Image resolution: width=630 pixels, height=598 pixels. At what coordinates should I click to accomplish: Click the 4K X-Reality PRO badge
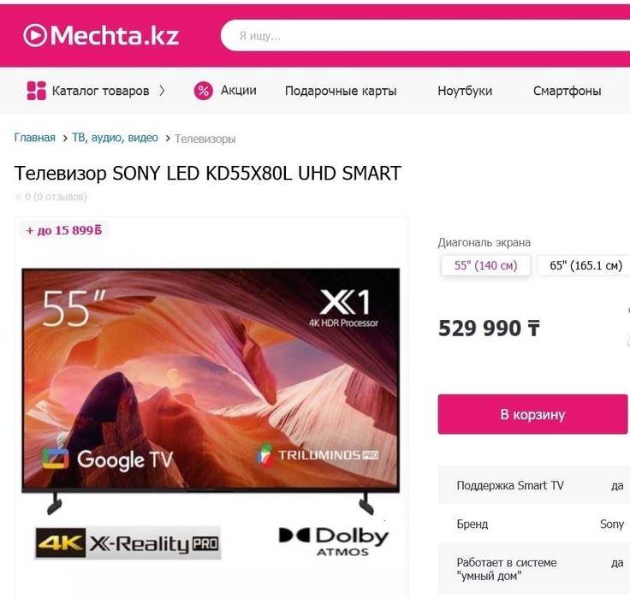pos(128,543)
